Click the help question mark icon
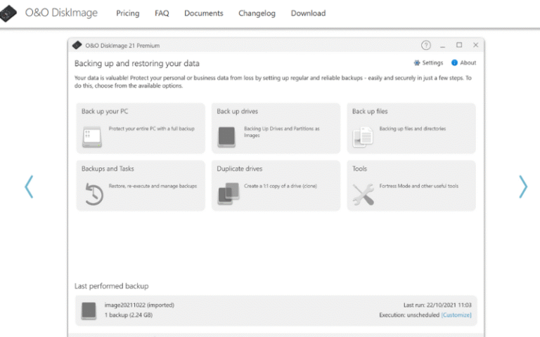 (425, 45)
